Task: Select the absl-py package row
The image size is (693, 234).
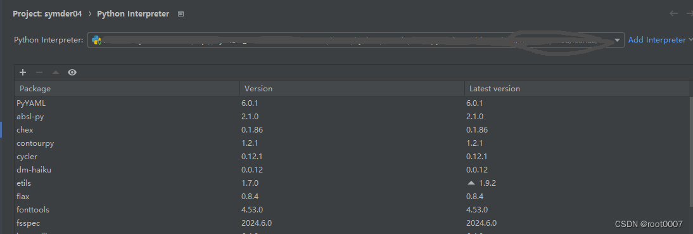Action: click(x=352, y=117)
